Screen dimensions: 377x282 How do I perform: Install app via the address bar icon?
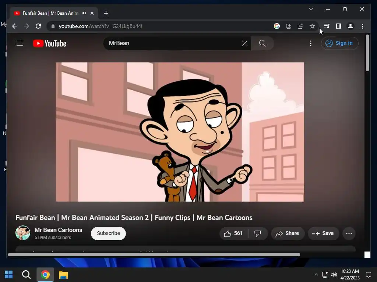[x=289, y=26]
